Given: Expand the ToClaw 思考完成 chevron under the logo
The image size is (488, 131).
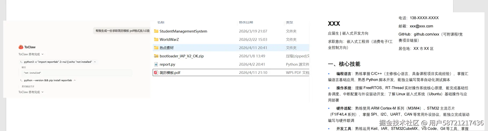Looking at the screenshot, I should pos(43,54).
